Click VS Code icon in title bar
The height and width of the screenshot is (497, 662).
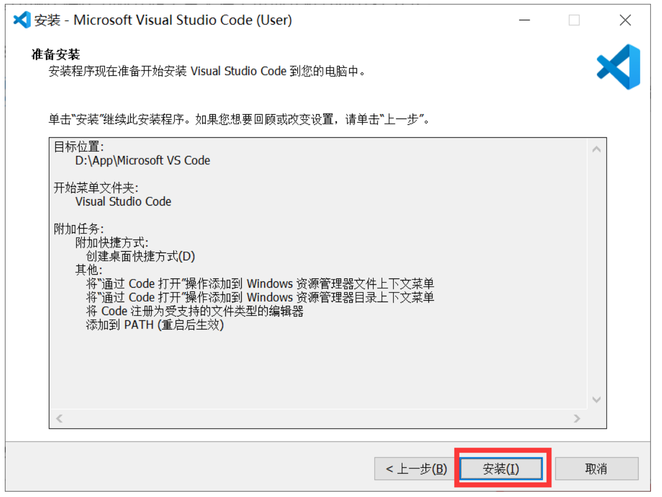[22, 20]
